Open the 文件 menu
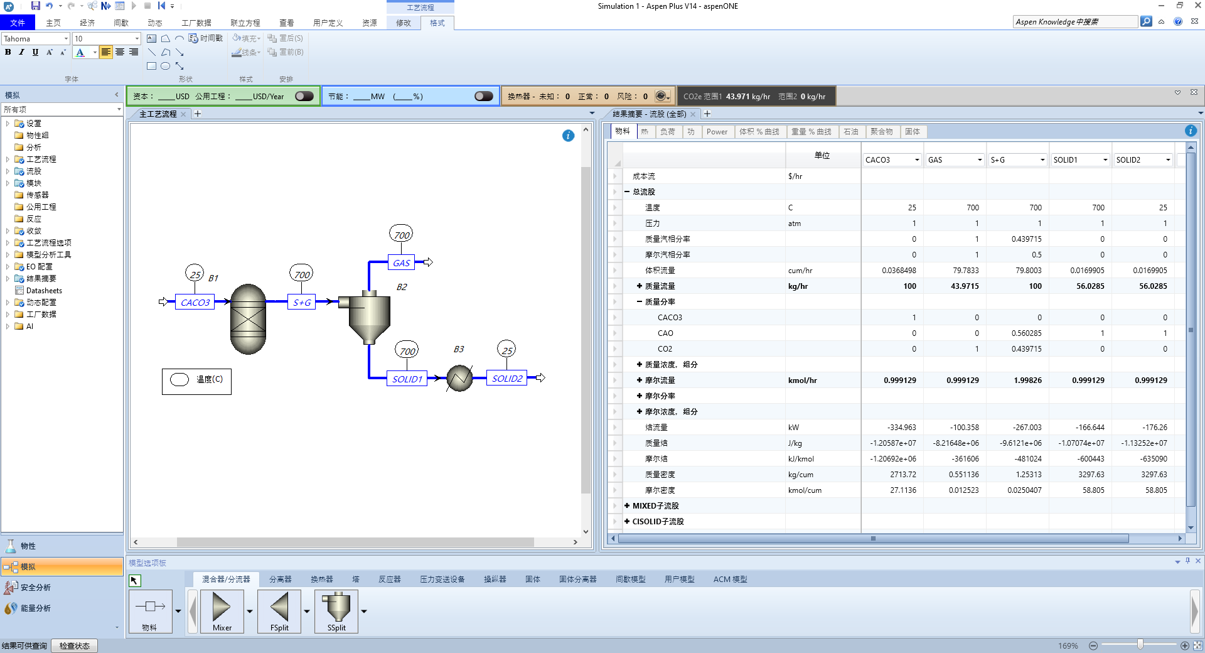 pos(18,23)
